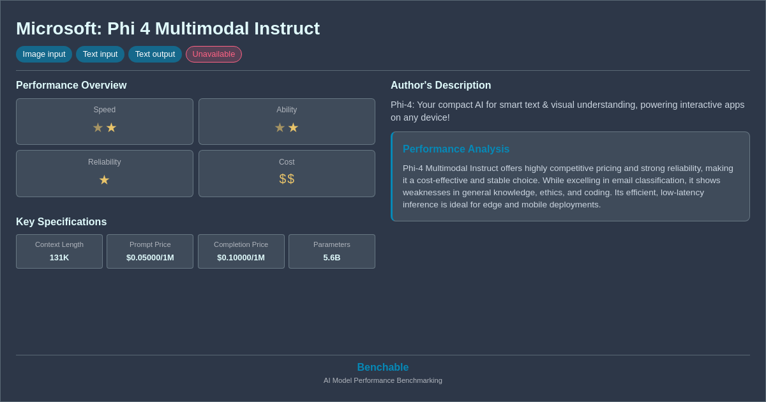Click the second Speed star rating
The height and width of the screenshot is (402, 766).
tap(111, 127)
